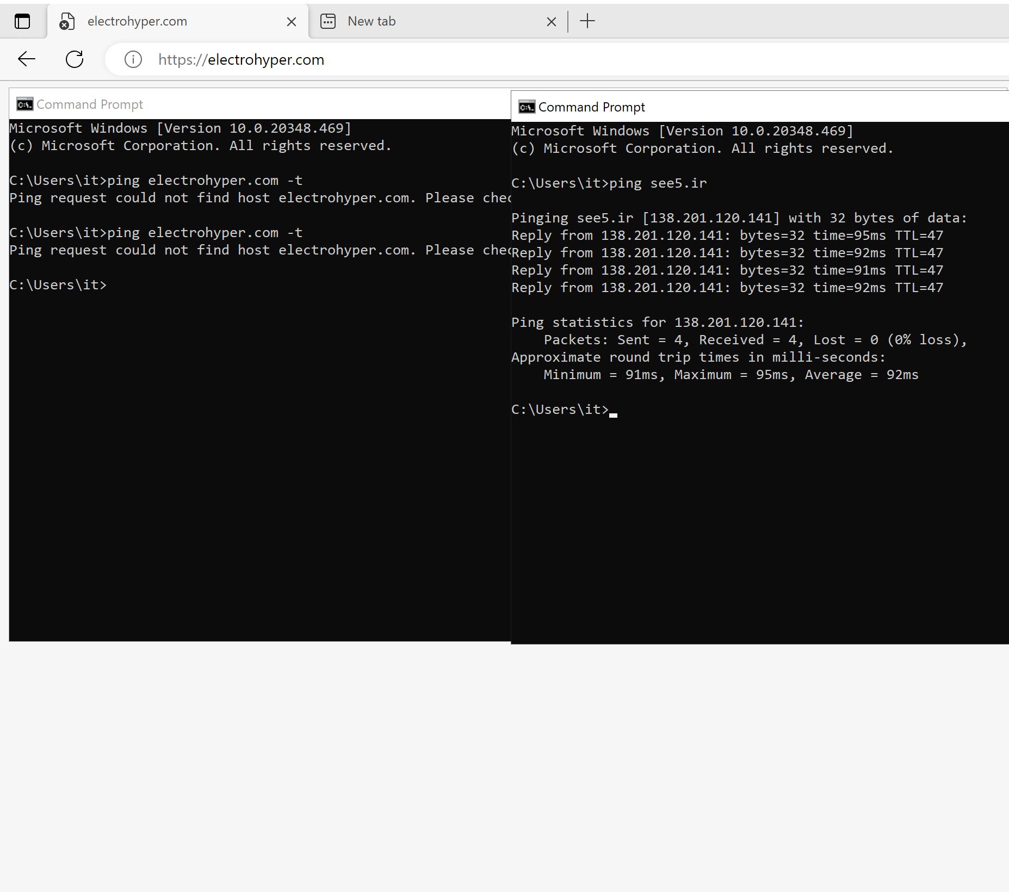Click the inactive left Command Prompt window icon
This screenshot has height=892, width=1009.
(x=24, y=104)
